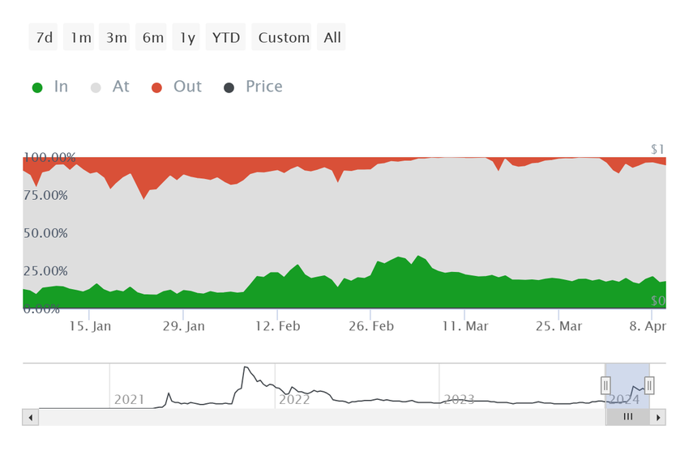Click the 2022 area in navigator
The image size is (689, 459).
coord(294,399)
